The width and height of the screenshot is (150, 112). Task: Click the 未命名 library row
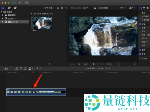pyautogui.click(x=15, y=12)
